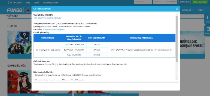
Task: Open the FAQ menu item
Action: 28,3
